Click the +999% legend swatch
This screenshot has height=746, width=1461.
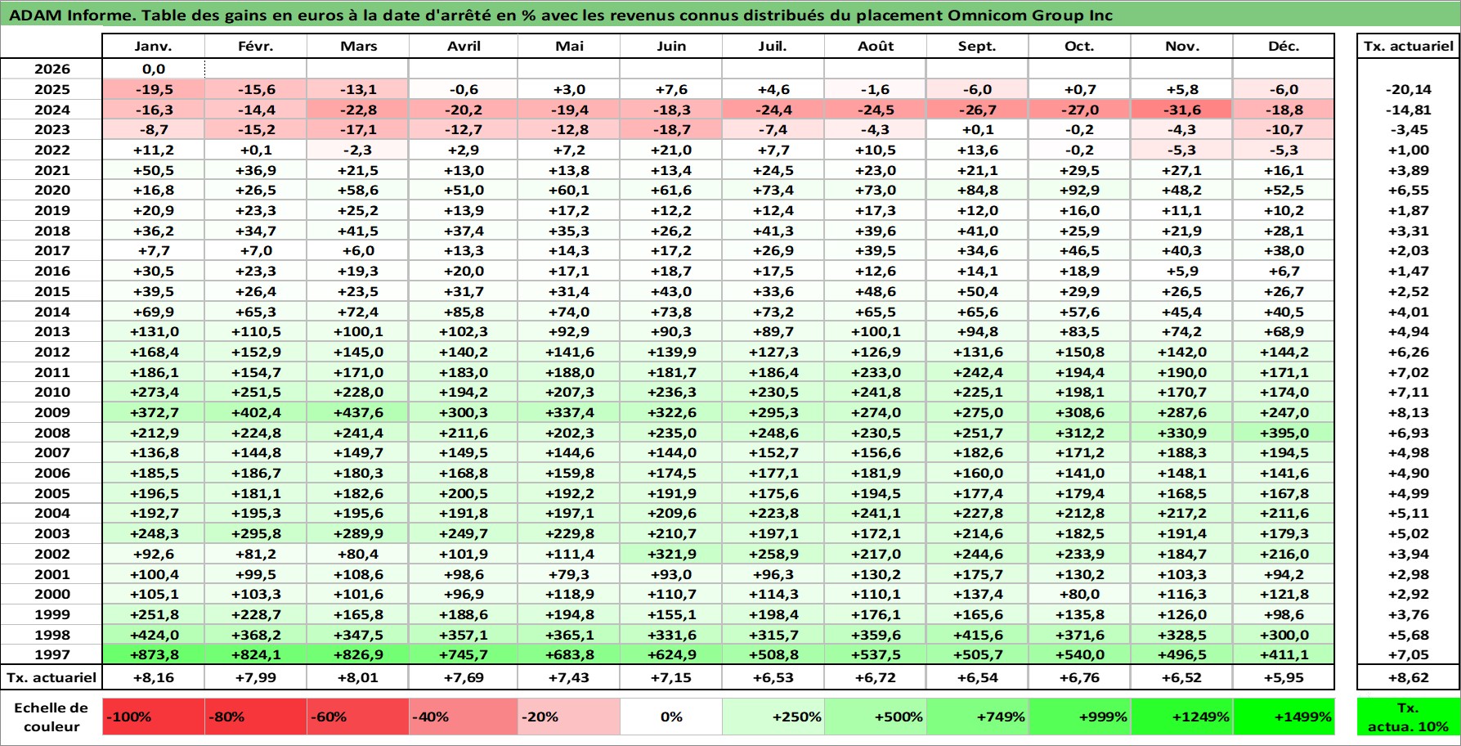pos(1079,717)
